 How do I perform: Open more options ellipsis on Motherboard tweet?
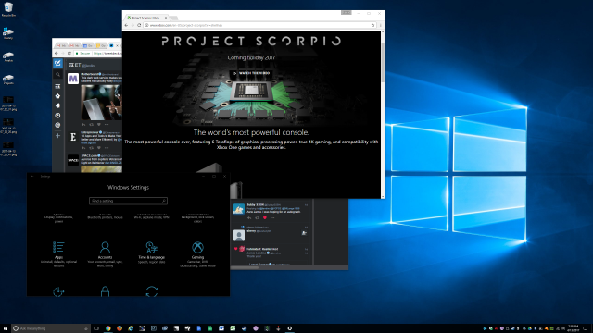point(107,125)
